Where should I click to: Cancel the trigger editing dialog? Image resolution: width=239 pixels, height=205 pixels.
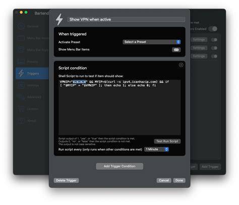[x=164, y=180]
